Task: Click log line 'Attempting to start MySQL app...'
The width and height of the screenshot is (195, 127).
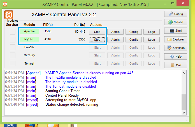Action: point(72,100)
